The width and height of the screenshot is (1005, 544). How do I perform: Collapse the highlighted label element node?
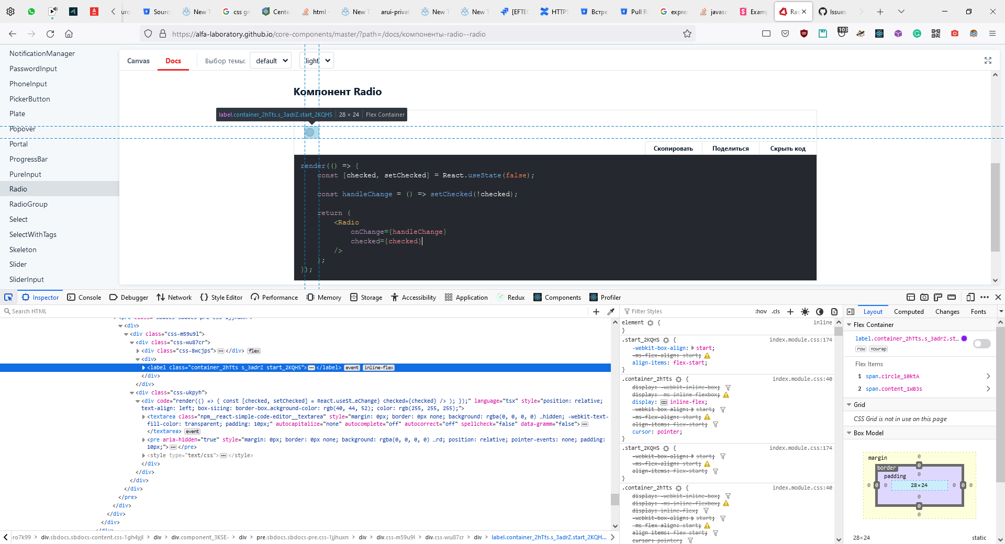[x=144, y=368]
